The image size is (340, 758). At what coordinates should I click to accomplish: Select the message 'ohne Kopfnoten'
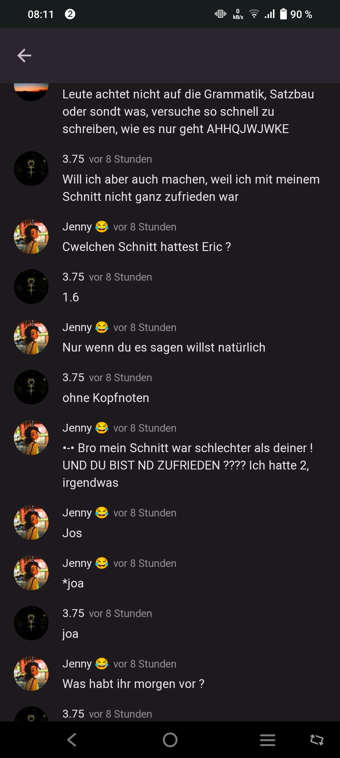(106, 398)
